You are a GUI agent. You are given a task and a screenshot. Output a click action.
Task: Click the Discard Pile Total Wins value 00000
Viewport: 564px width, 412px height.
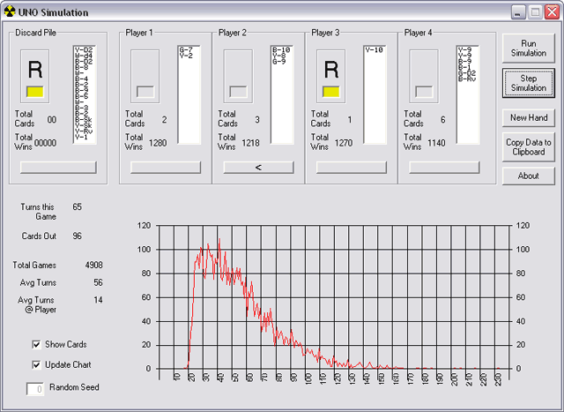click(45, 143)
